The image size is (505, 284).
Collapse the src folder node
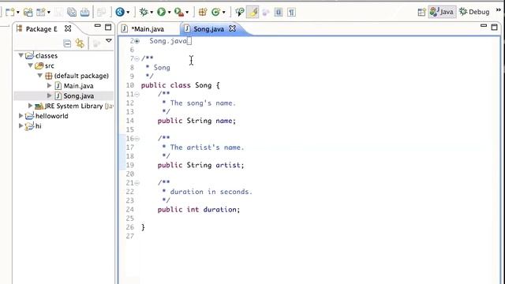point(31,65)
